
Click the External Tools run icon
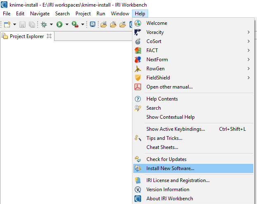(x=75, y=24)
